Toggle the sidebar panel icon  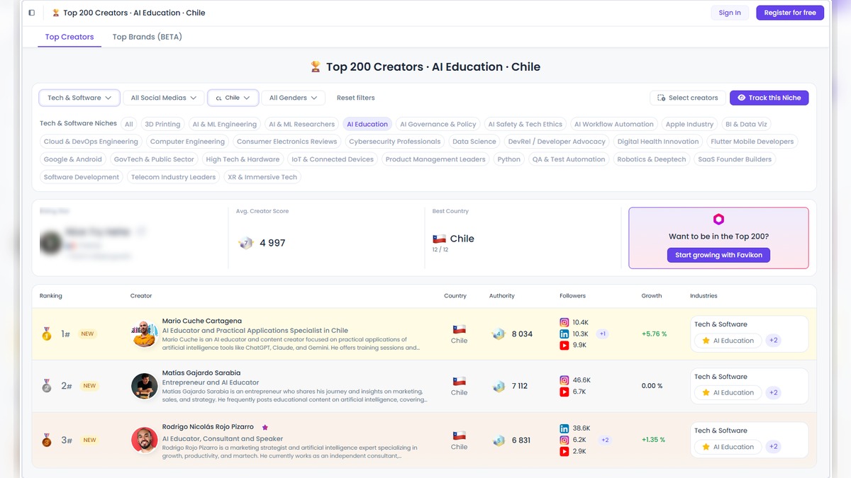pyautogui.click(x=31, y=13)
